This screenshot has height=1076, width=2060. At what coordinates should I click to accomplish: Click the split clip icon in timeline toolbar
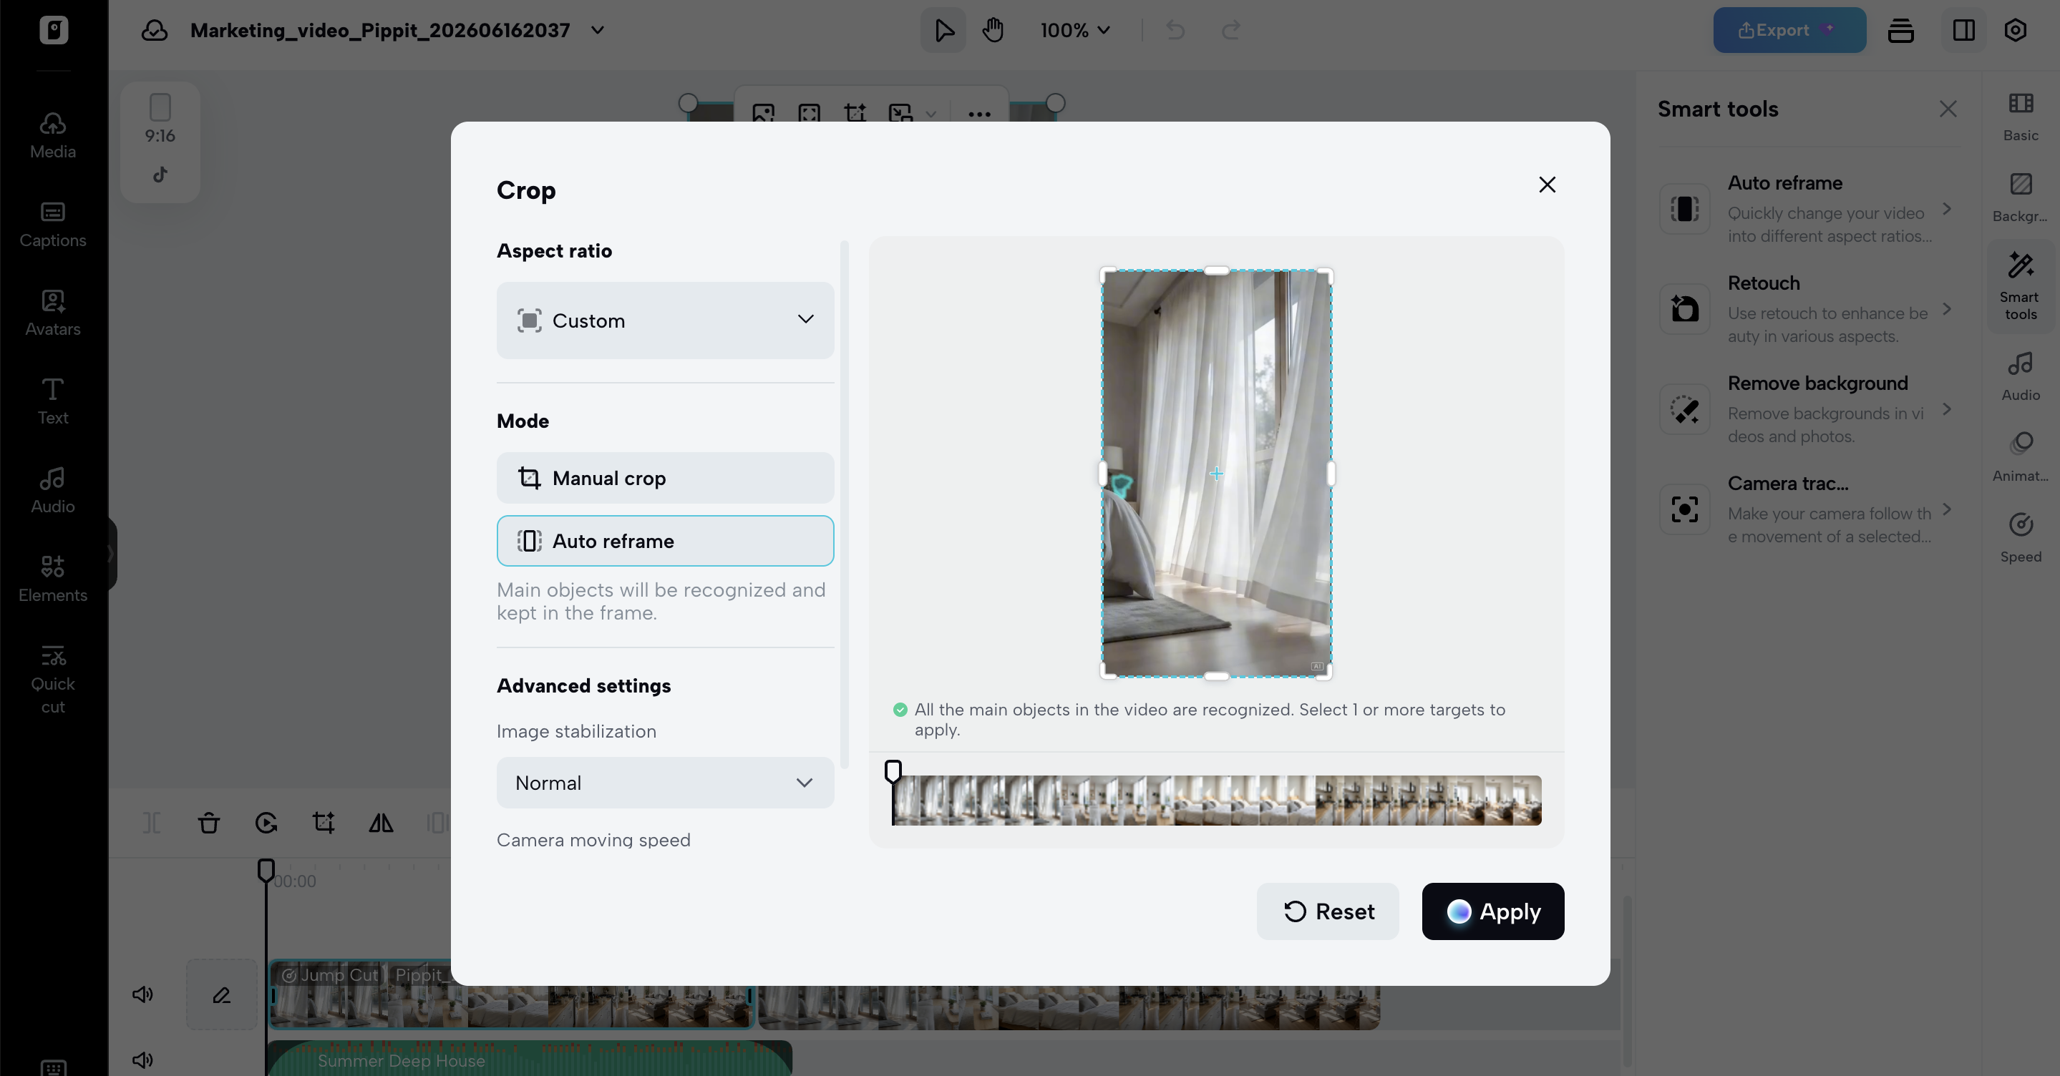point(151,823)
